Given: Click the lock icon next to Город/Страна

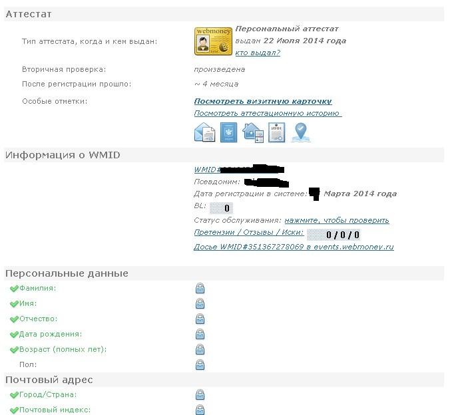Looking at the screenshot, I should click(x=200, y=394).
